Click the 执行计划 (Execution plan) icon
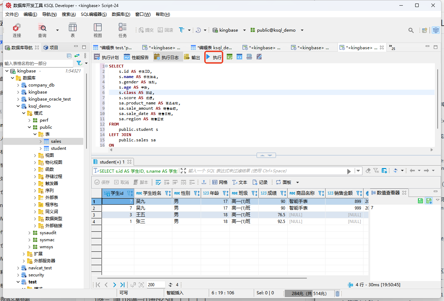 coord(106,57)
